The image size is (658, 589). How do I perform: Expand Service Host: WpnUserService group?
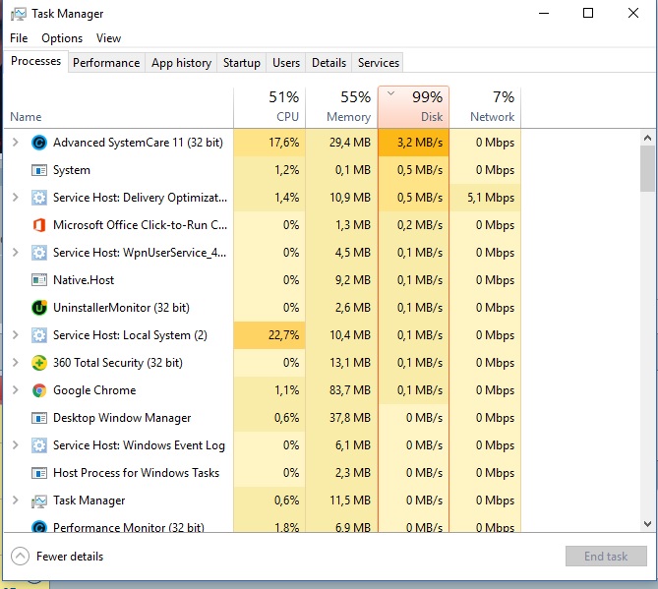(16, 252)
